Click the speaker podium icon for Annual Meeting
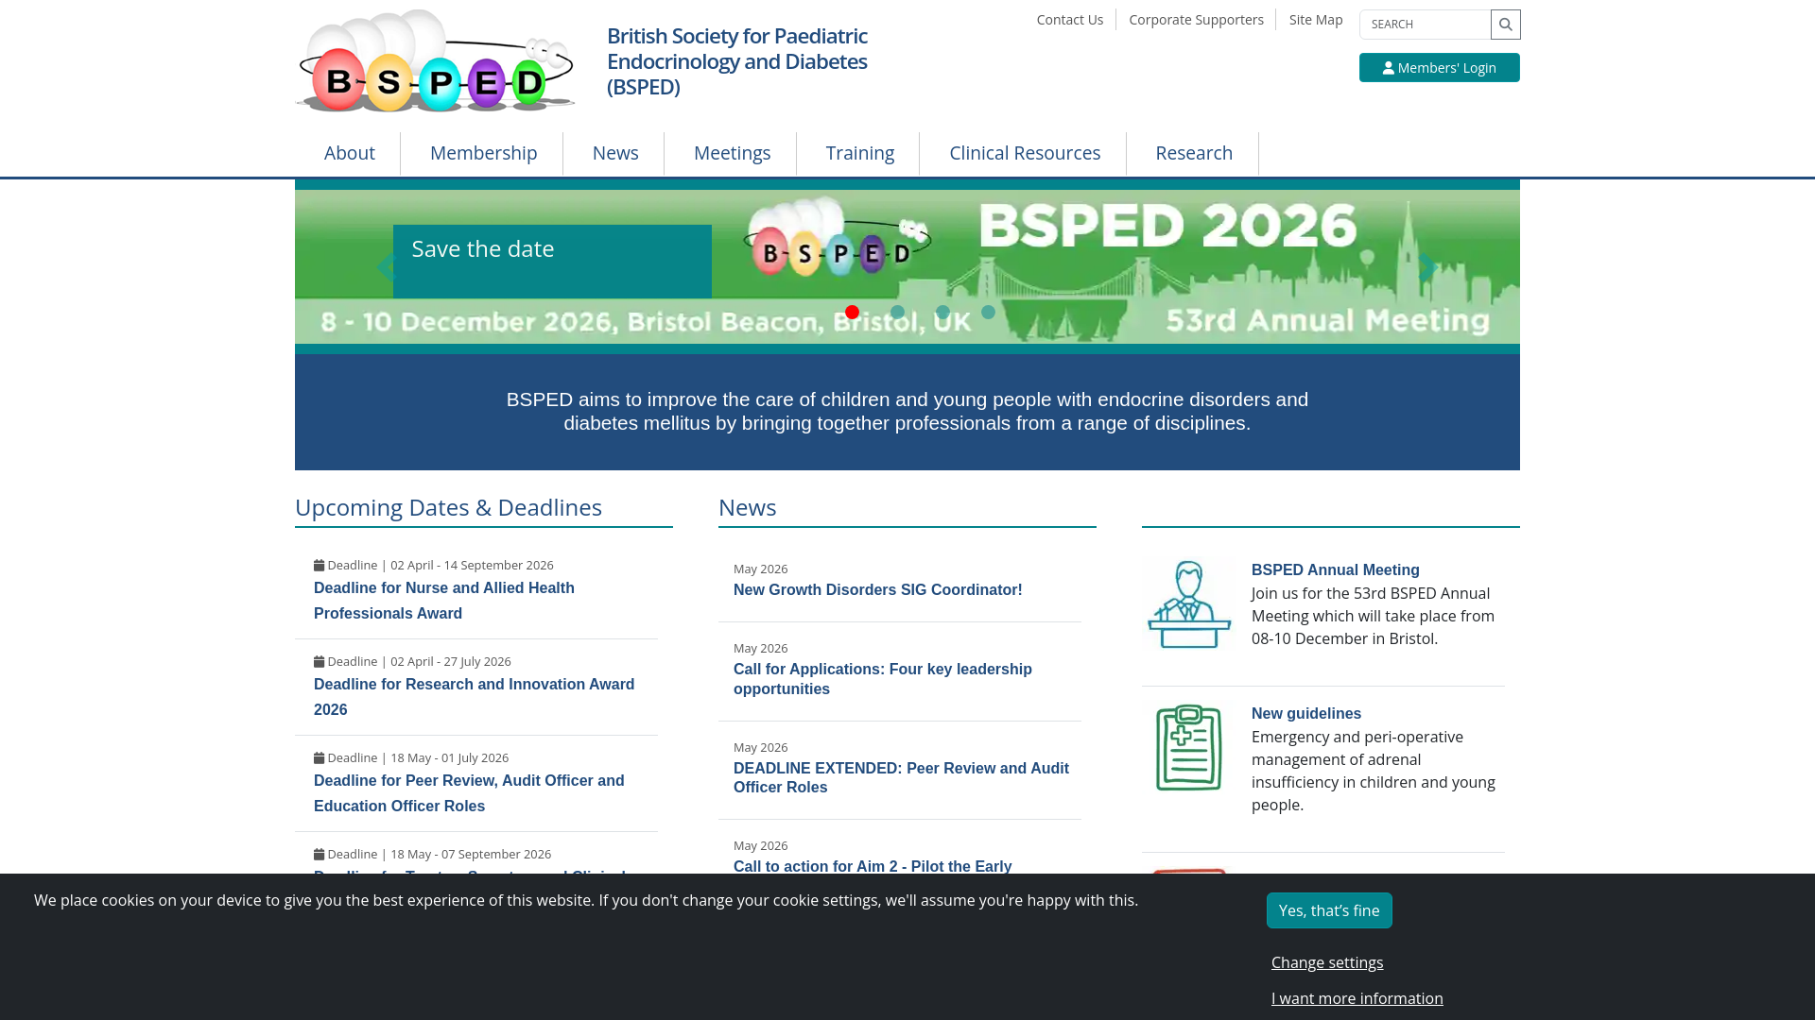Screen dimensions: 1815x1020 [x=1189, y=604]
